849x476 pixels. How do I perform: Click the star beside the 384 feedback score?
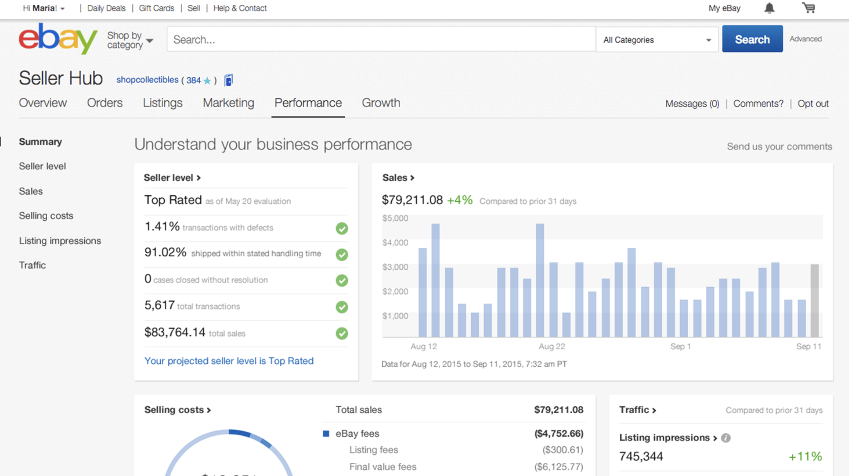point(206,80)
